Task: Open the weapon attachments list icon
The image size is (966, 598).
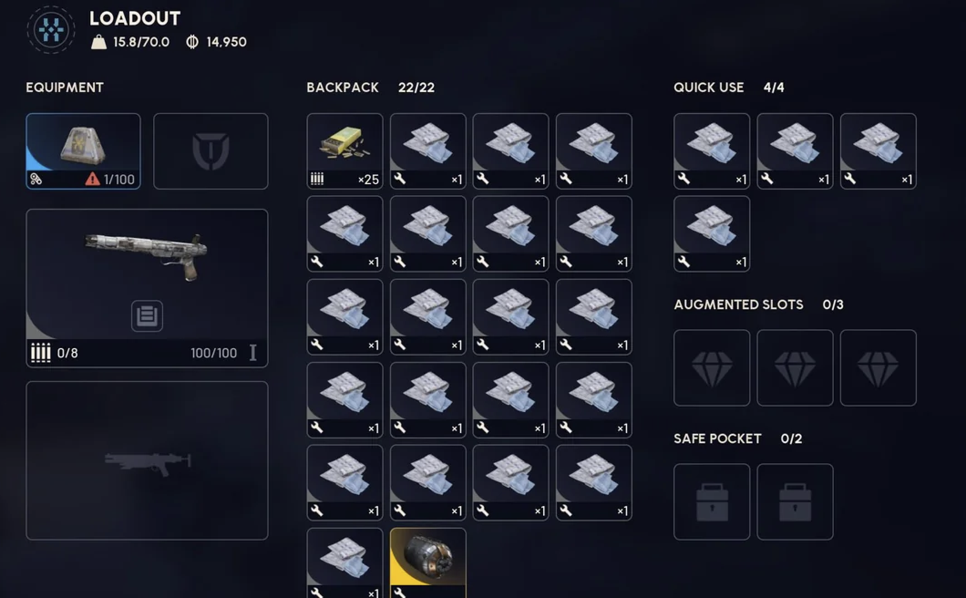Action: 147,315
